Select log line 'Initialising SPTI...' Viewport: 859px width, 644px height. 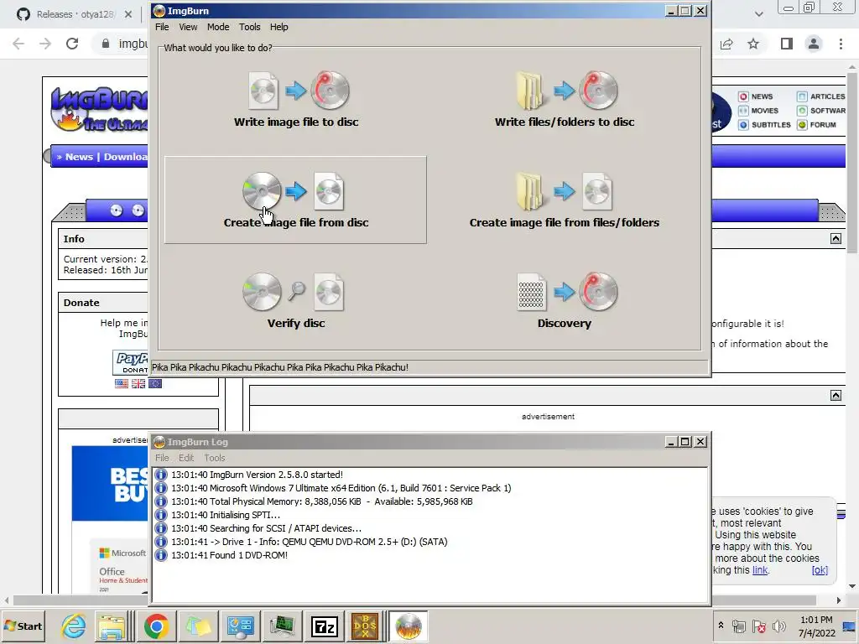pos(225,515)
